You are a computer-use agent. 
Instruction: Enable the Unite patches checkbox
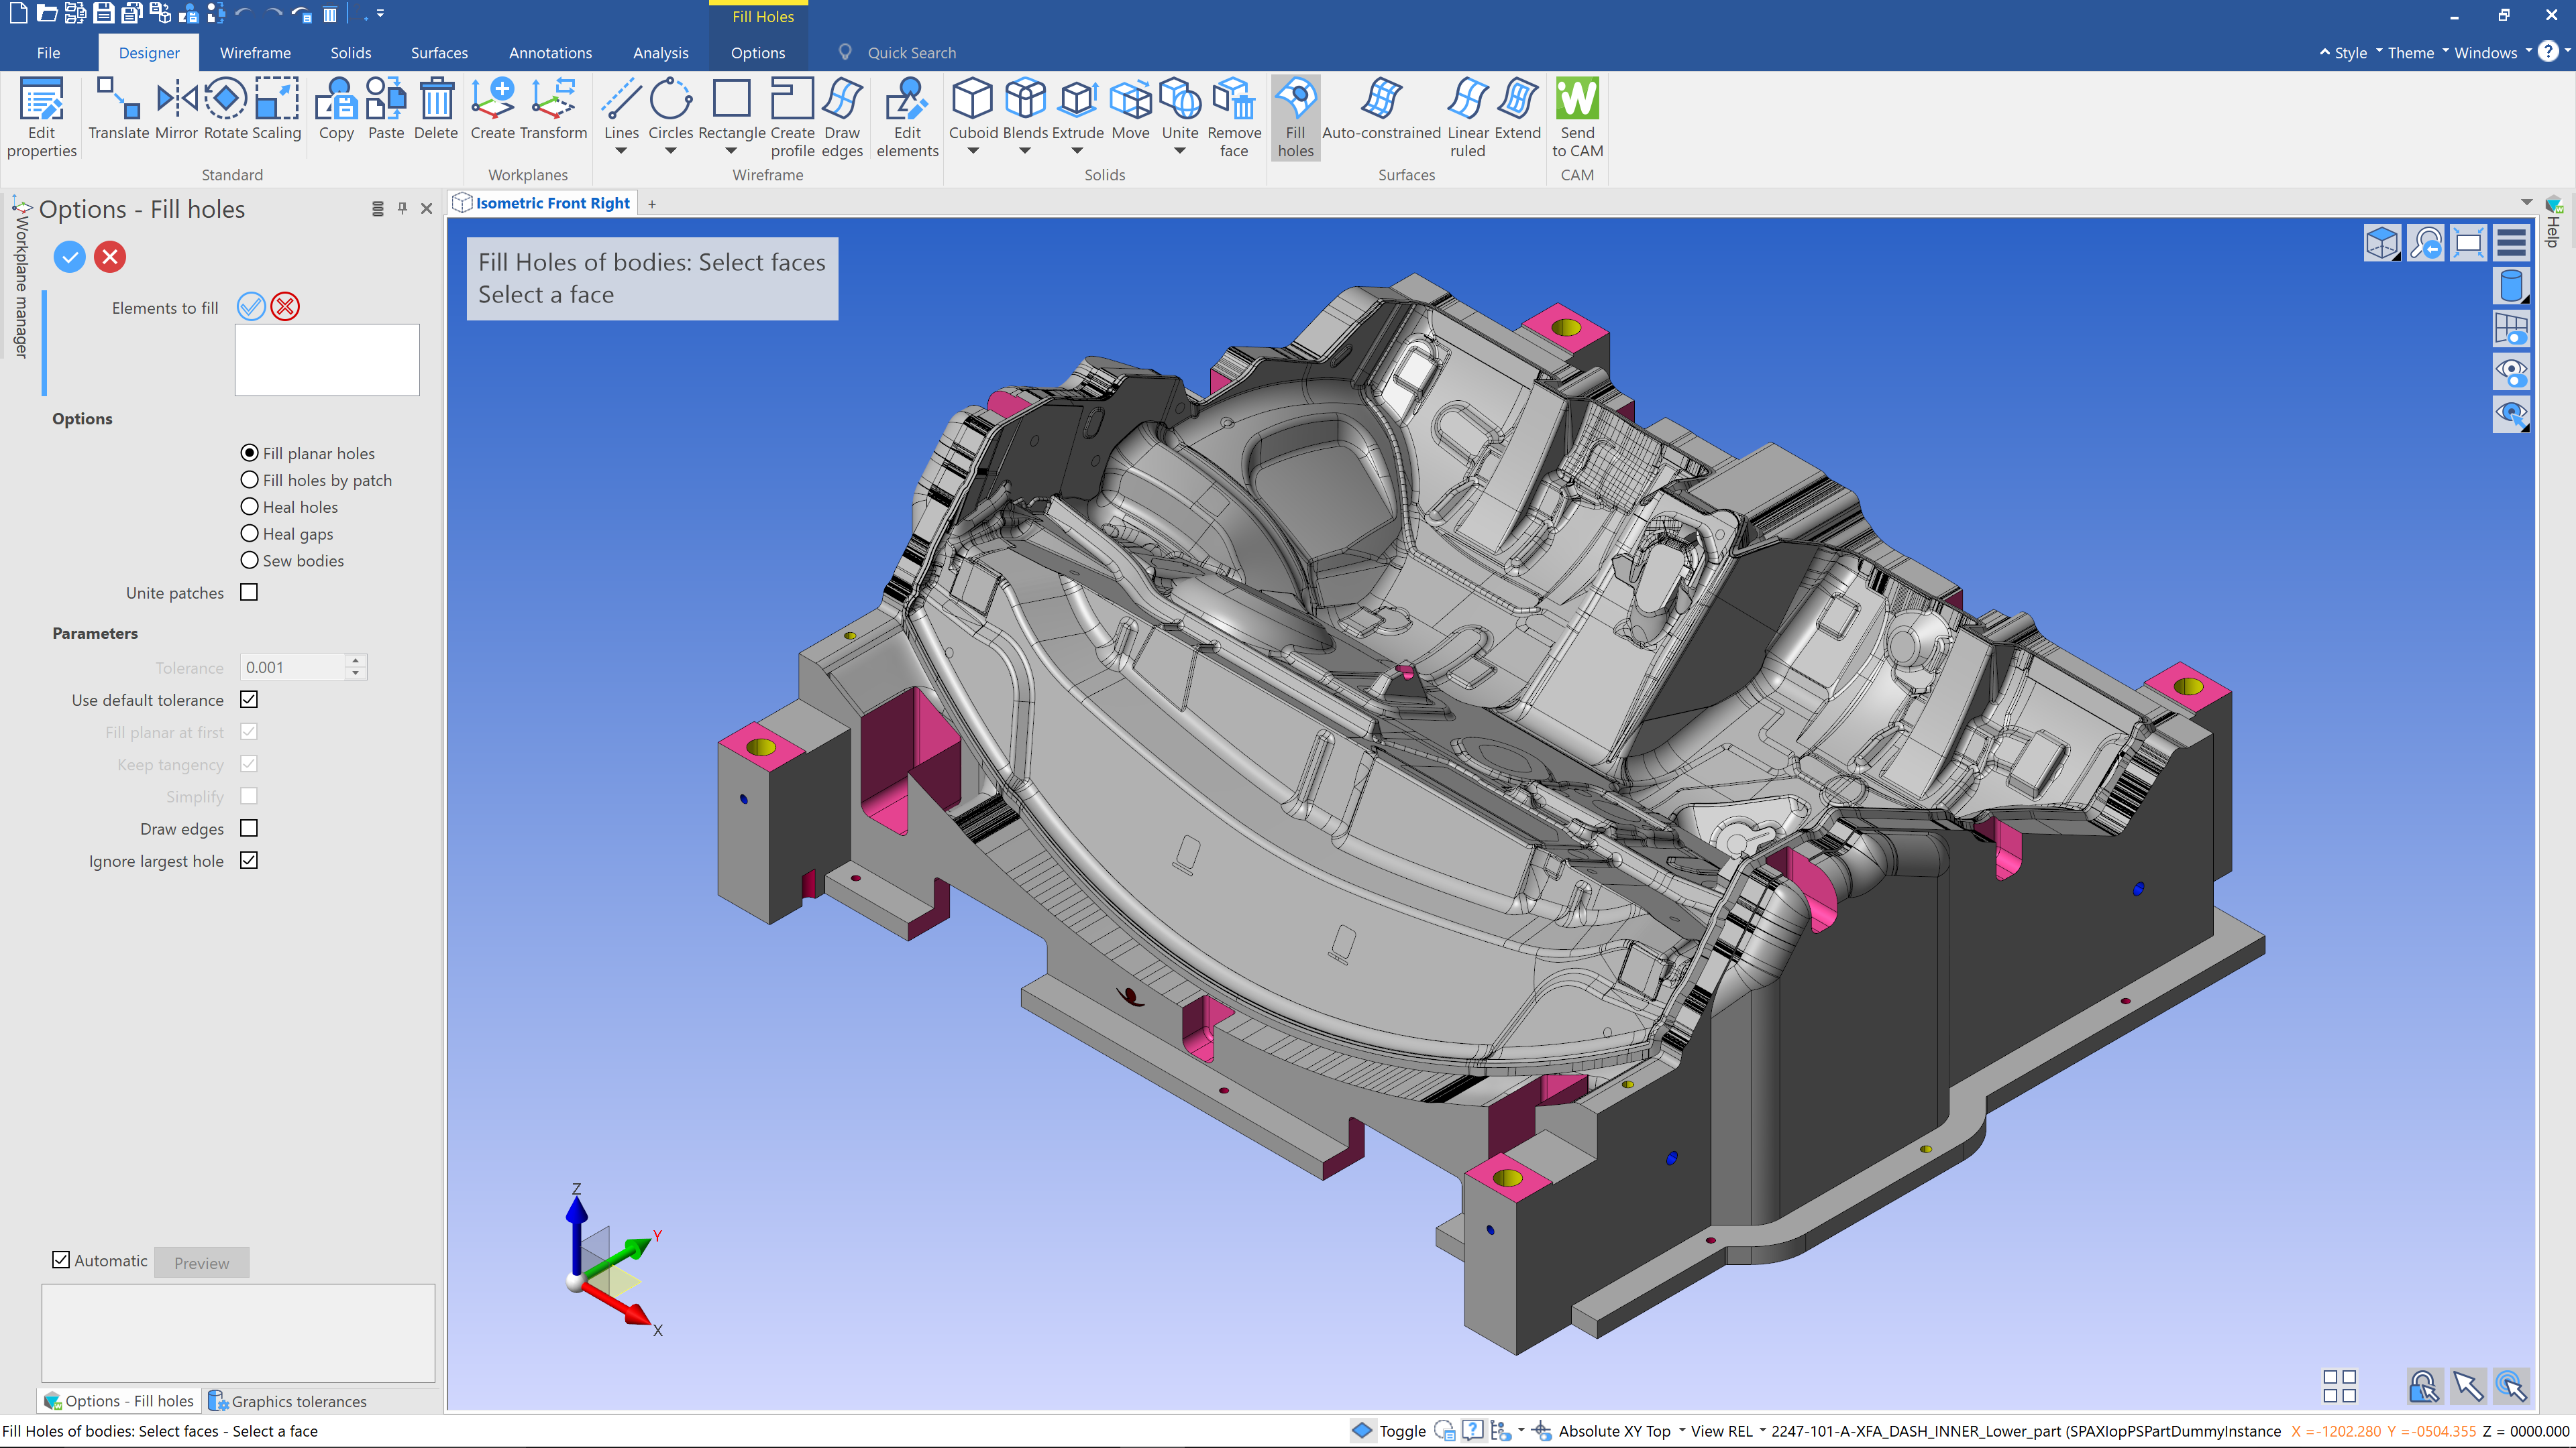coord(249,593)
